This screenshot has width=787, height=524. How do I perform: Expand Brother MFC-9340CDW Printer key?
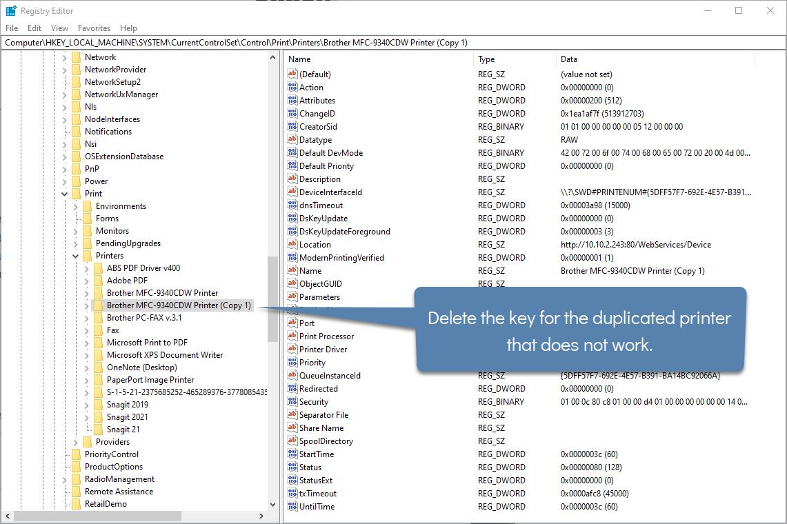tap(87, 293)
